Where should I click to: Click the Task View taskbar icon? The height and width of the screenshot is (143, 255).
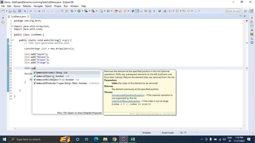[86, 139]
